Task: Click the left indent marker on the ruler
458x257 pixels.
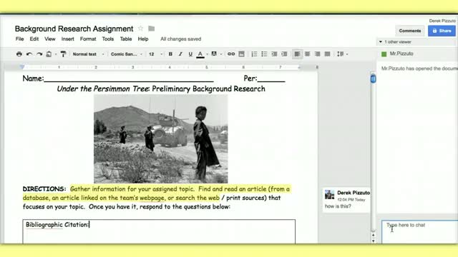Action: 22,67
